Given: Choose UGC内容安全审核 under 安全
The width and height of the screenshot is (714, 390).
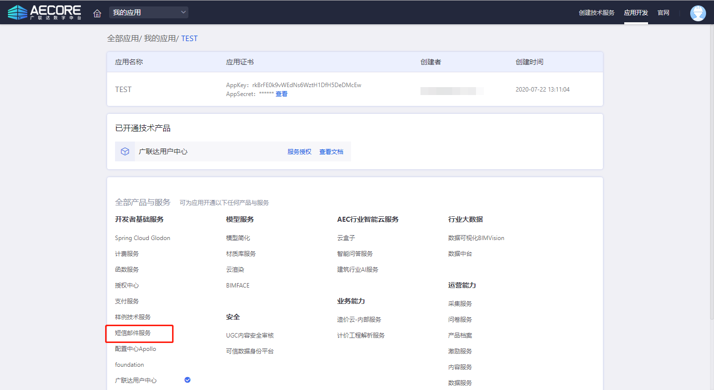Looking at the screenshot, I should point(250,336).
